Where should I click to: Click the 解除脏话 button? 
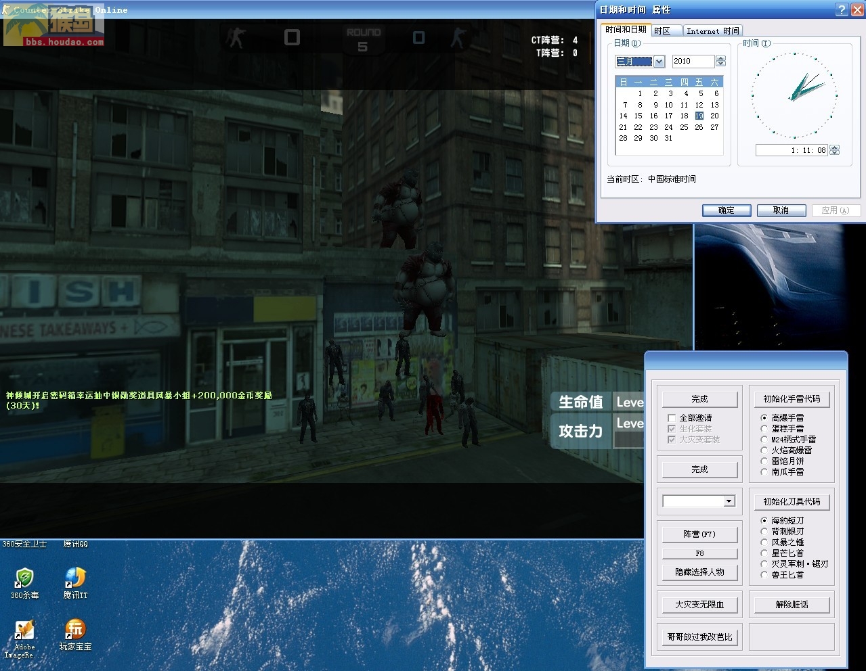tap(792, 605)
